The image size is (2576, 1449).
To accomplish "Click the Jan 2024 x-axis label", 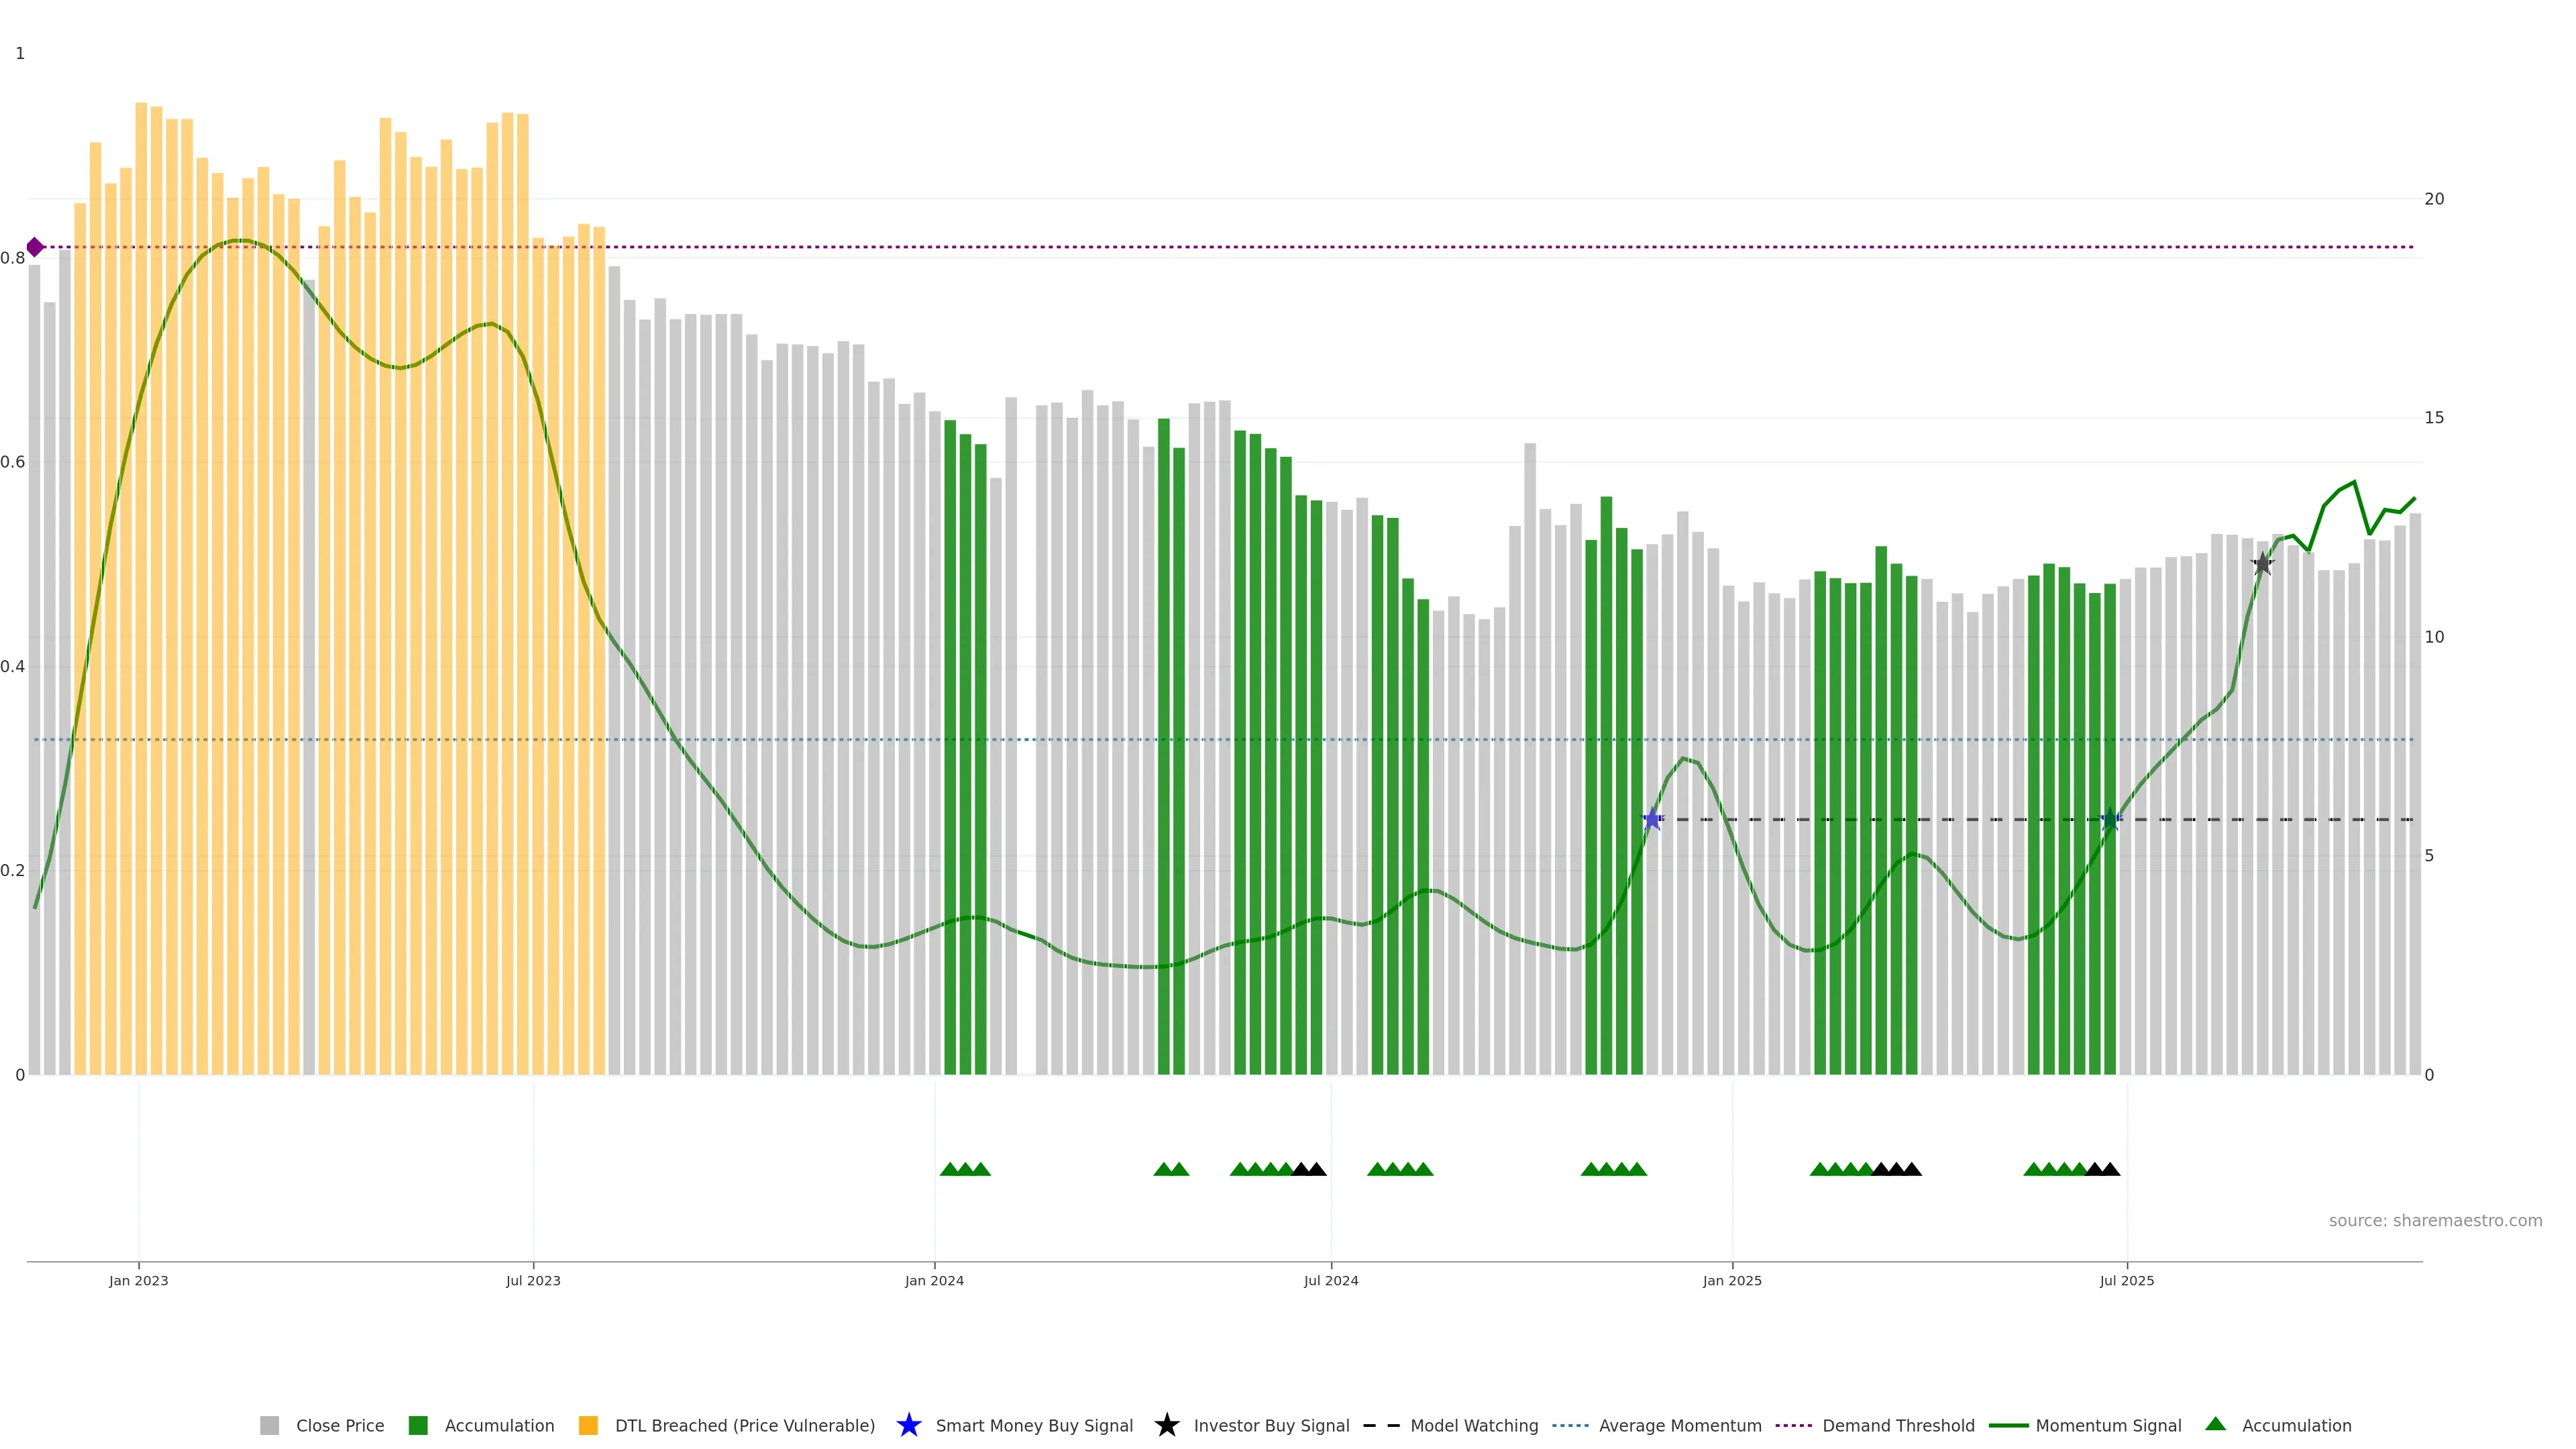I will pos(934,1280).
